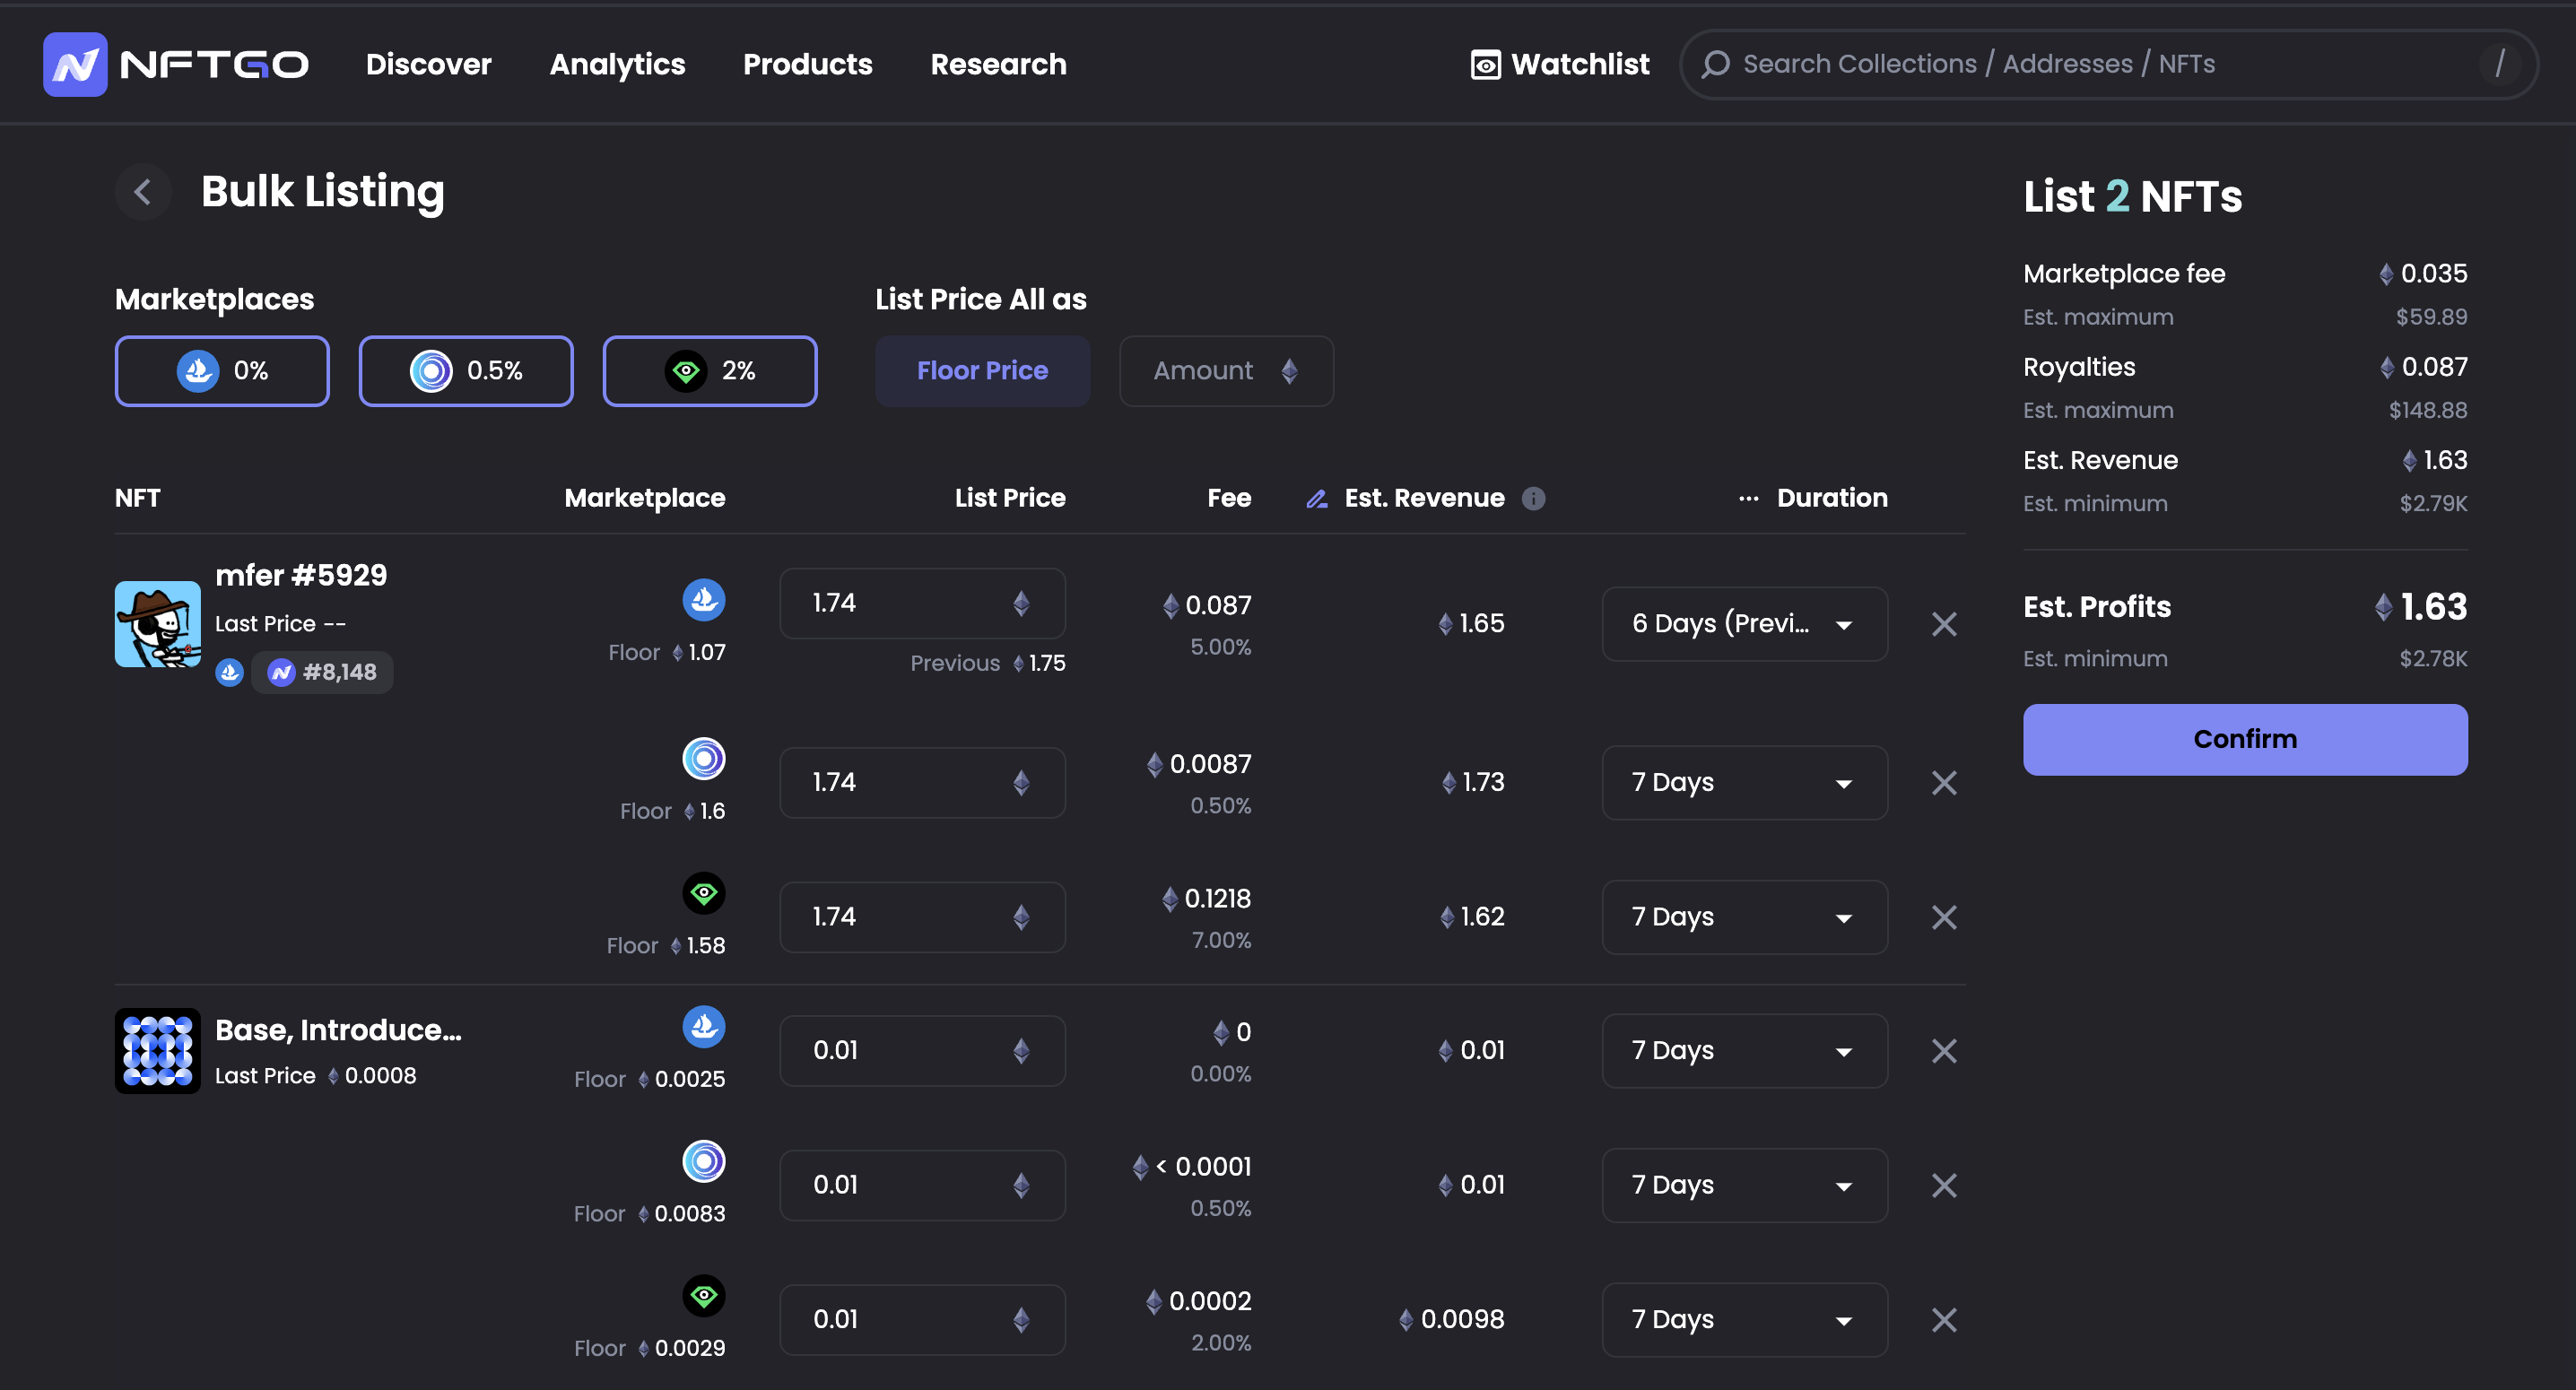The width and height of the screenshot is (2576, 1390).
Task: Open the 7 Days dropdown for the 0.0098 row
Action: pos(1744,1320)
